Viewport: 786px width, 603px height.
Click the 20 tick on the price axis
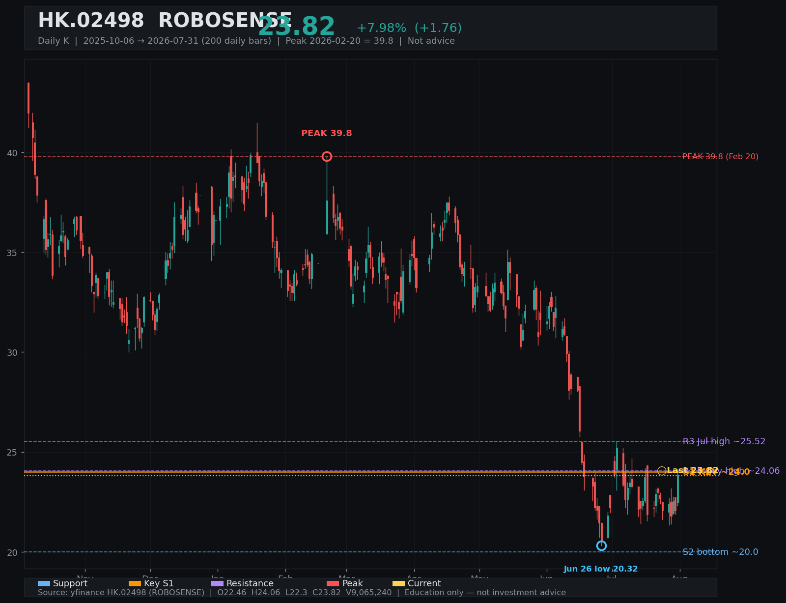click(12, 552)
